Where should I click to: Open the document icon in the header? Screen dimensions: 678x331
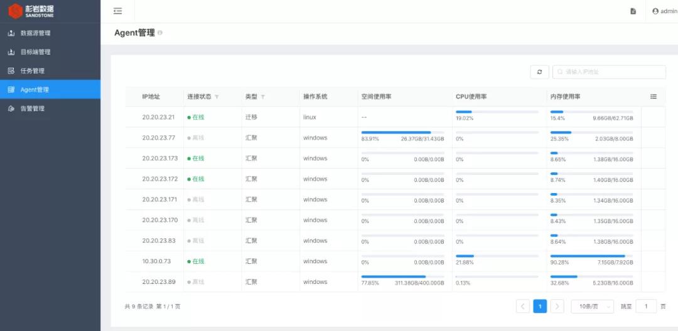(x=633, y=11)
